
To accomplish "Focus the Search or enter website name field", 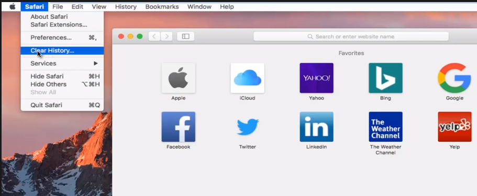I will pyautogui.click(x=351, y=36).
